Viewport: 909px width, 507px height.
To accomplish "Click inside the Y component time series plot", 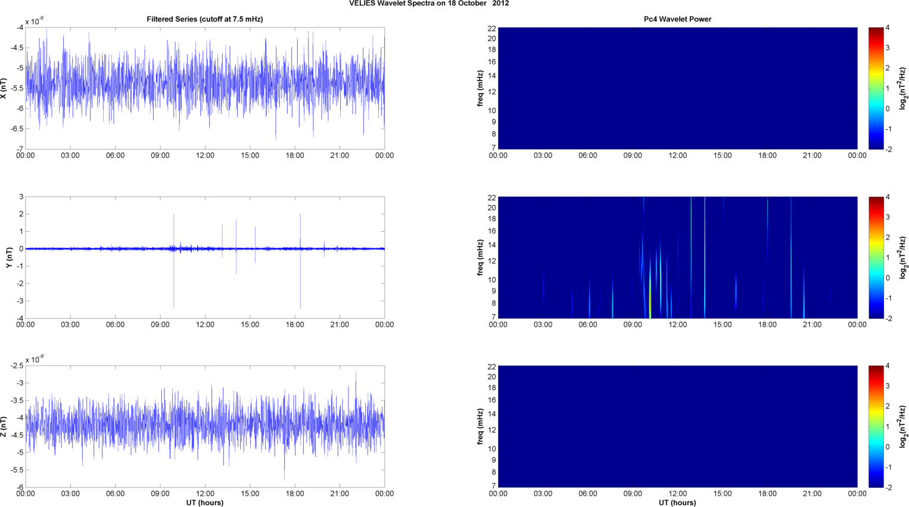I will click(x=204, y=257).
